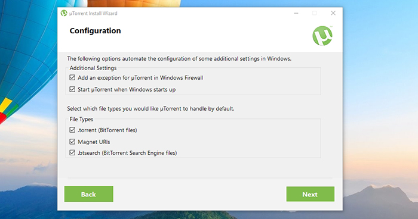Click '.btsearch (BitTorrent Search Engine files)' text
The width and height of the screenshot is (418, 219).
tap(127, 153)
